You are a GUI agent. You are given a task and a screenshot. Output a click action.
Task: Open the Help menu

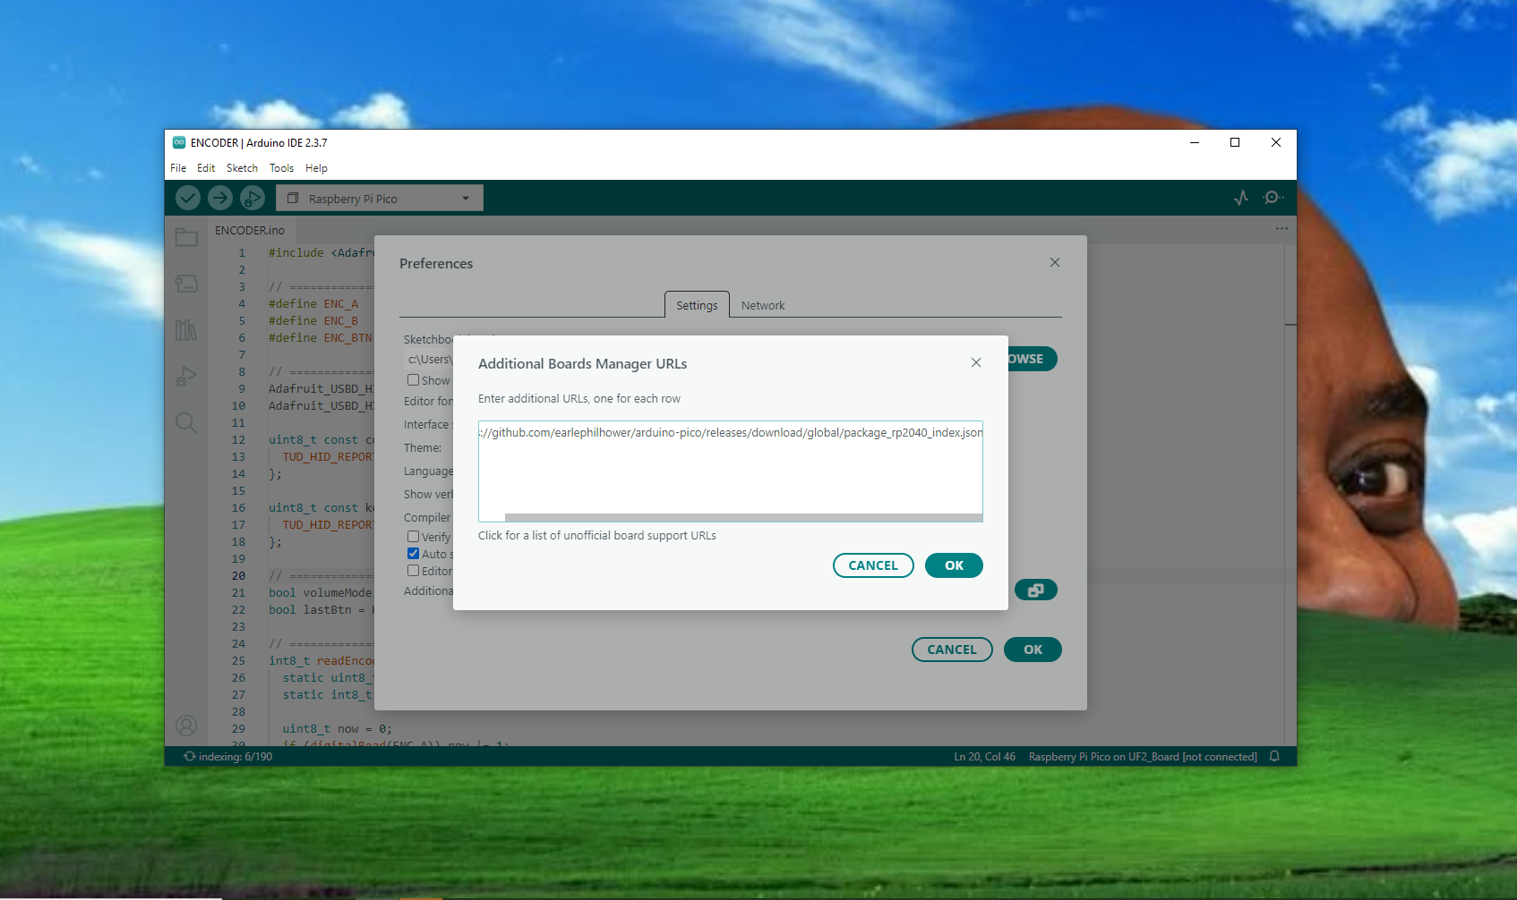click(316, 168)
